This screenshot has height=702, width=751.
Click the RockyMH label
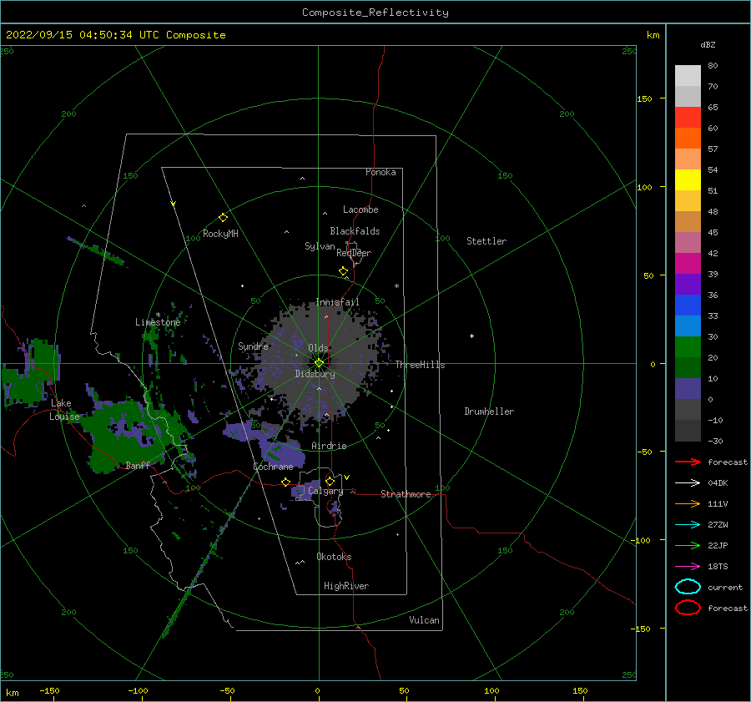coord(221,234)
